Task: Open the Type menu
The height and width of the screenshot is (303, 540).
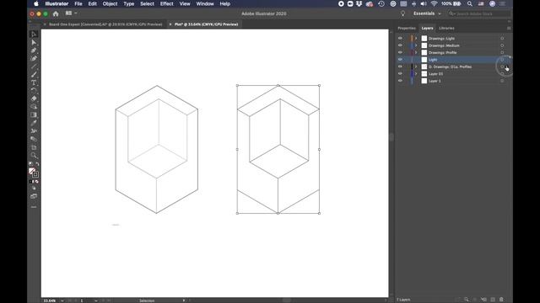Action: tap(129, 3)
